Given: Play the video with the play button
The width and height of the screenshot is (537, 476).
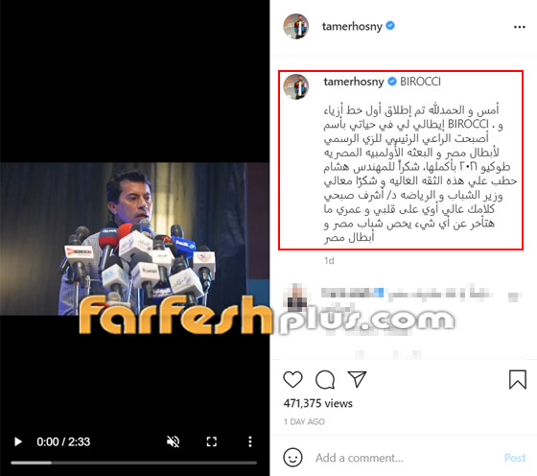Looking at the screenshot, I should 18,441.
